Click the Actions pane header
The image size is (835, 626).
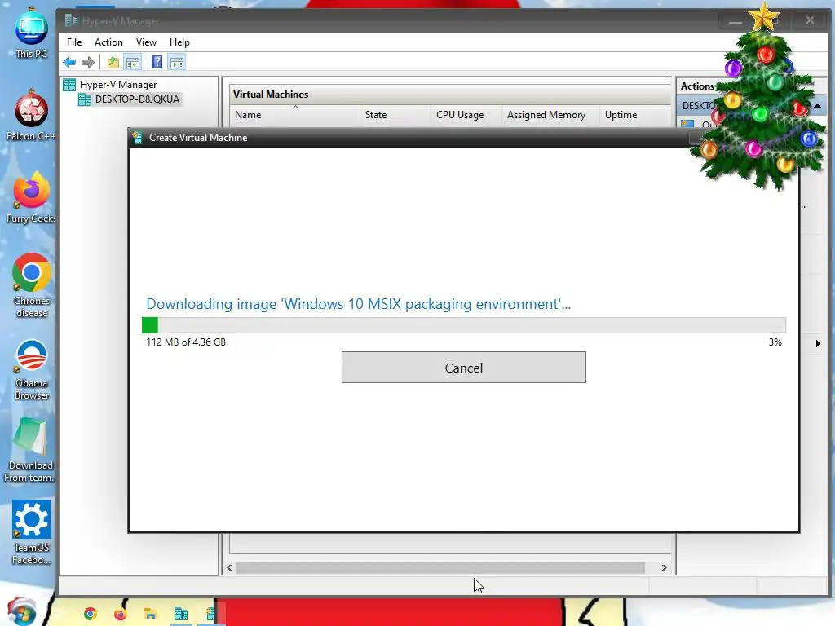click(698, 86)
